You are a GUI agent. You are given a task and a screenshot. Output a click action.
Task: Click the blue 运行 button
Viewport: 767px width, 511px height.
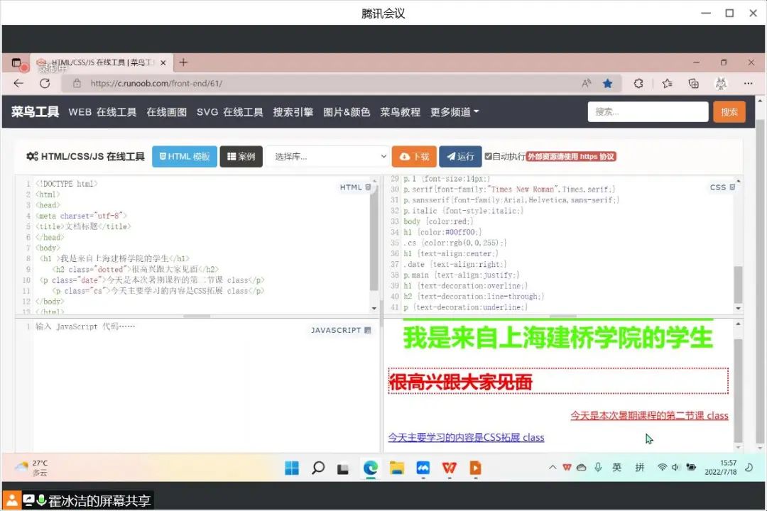point(460,156)
